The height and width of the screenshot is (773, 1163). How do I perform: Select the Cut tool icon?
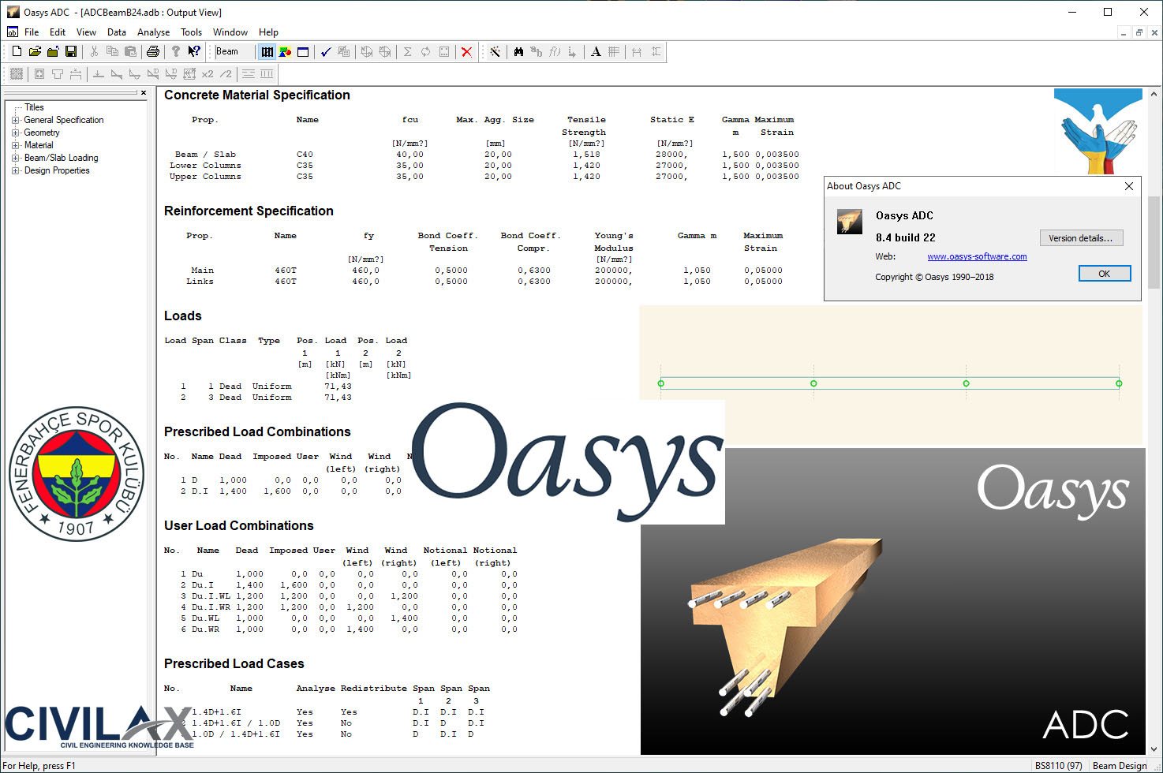click(92, 51)
